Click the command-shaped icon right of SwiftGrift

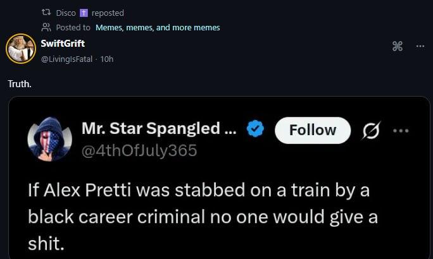click(x=398, y=46)
